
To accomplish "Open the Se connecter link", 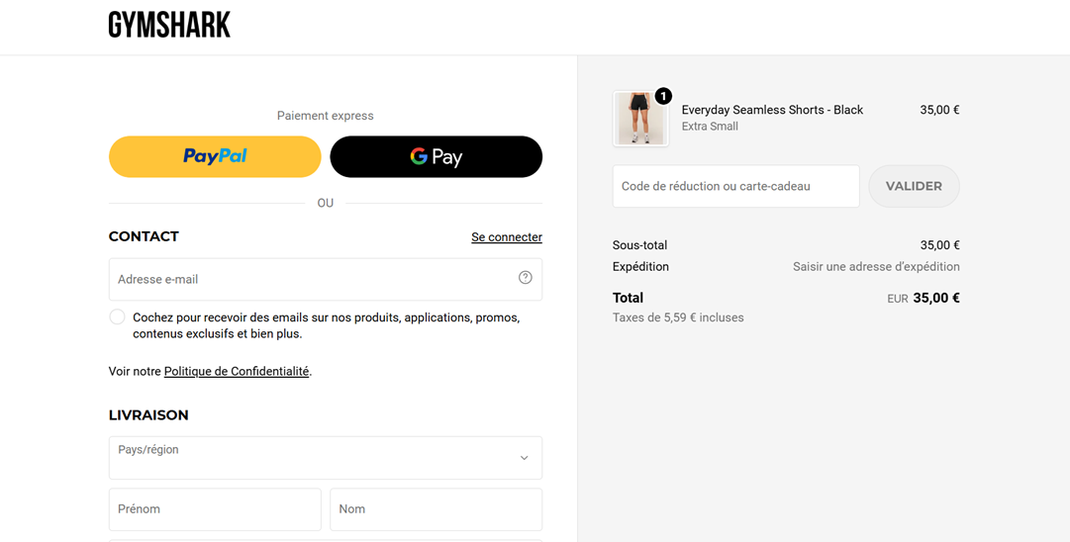I will point(507,237).
